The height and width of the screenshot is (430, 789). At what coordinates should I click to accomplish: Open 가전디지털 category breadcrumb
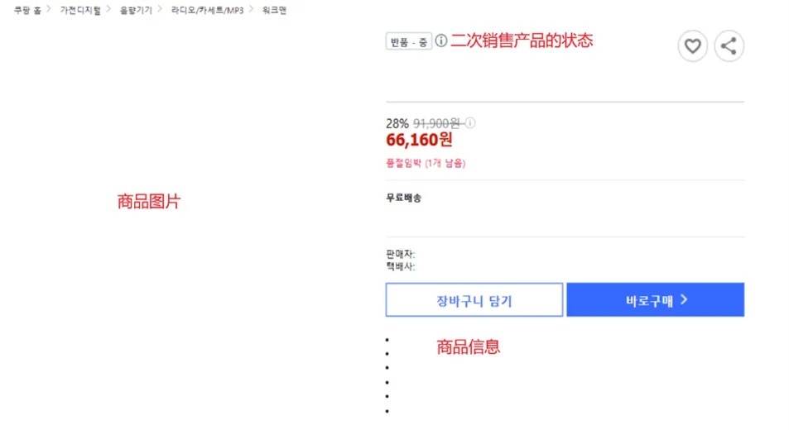(x=80, y=10)
